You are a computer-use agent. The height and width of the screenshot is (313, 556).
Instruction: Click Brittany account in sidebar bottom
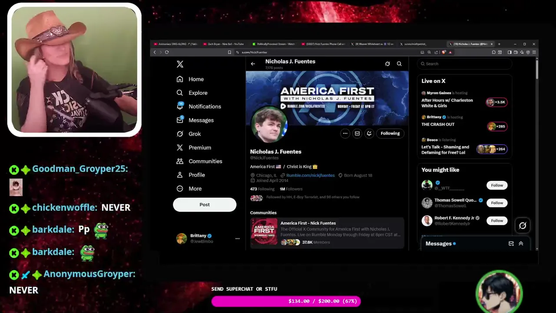click(208, 239)
